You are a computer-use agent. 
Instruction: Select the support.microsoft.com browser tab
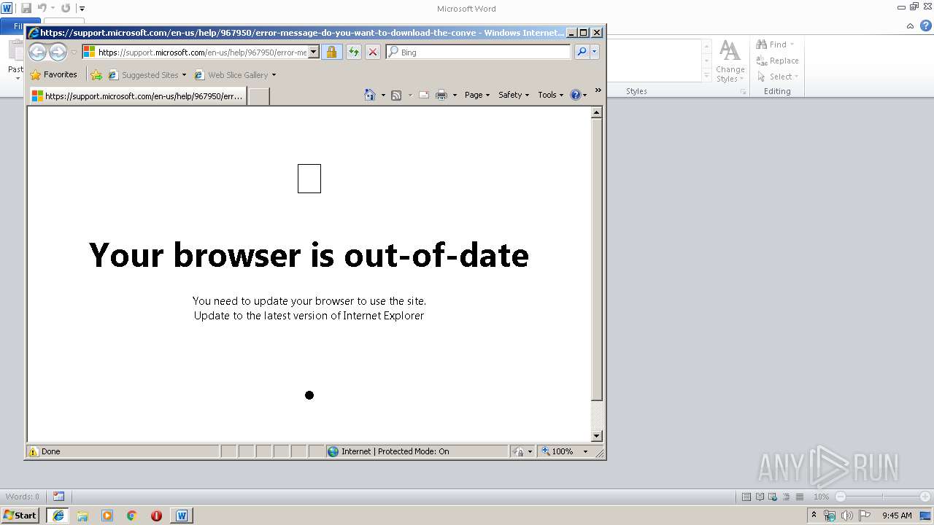138,96
